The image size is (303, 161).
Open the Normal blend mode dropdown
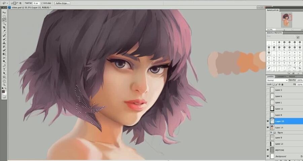tap(277, 80)
